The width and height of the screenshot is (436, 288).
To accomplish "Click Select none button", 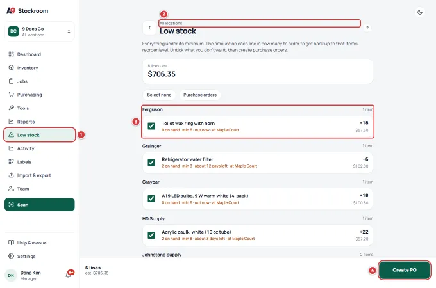I will (159, 95).
